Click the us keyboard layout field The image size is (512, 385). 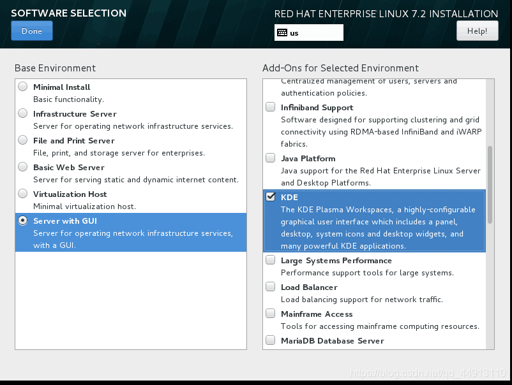pos(309,33)
